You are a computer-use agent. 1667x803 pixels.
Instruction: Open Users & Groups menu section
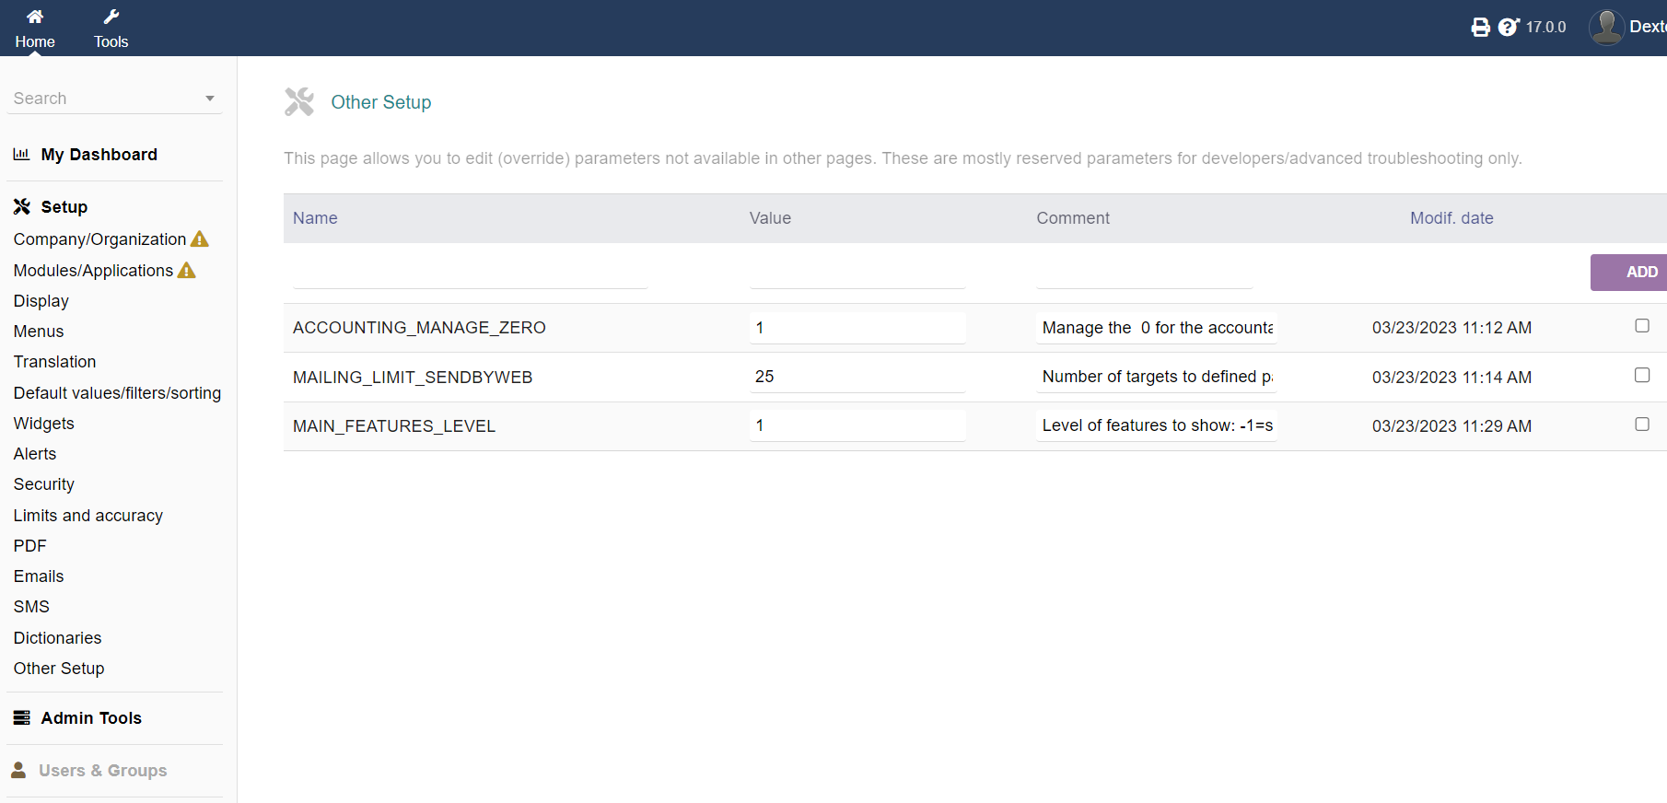coord(103,771)
